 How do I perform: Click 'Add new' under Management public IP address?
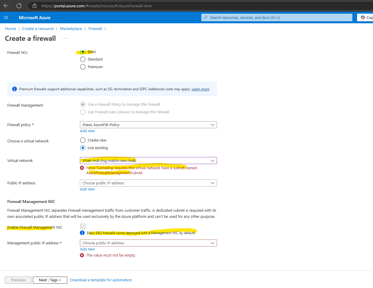click(87, 249)
